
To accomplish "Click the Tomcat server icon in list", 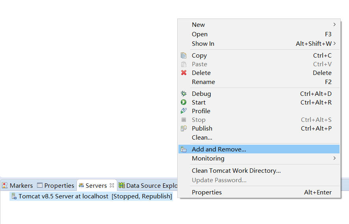I will pos(14,196).
